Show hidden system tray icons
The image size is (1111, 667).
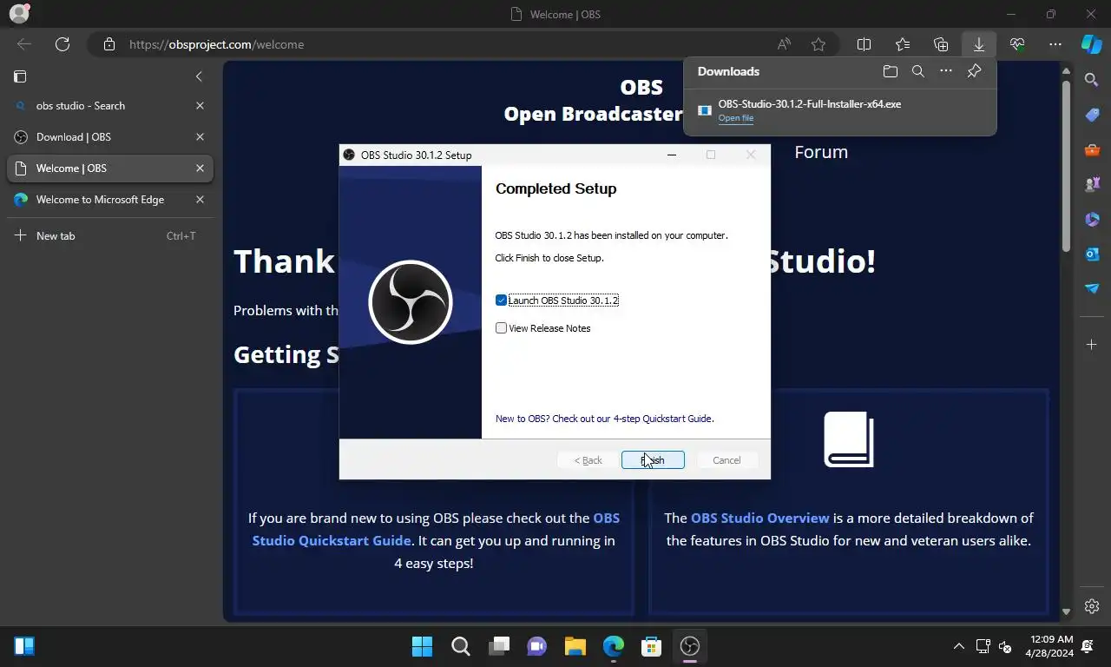coord(958,646)
